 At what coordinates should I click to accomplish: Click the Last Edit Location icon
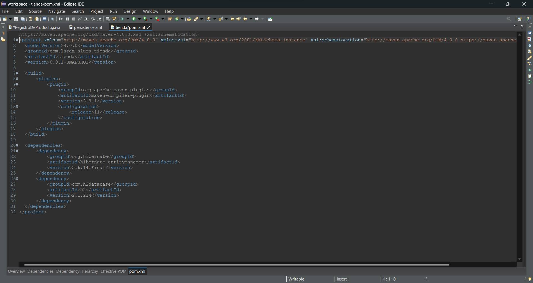pyautogui.click(x=232, y=19)
